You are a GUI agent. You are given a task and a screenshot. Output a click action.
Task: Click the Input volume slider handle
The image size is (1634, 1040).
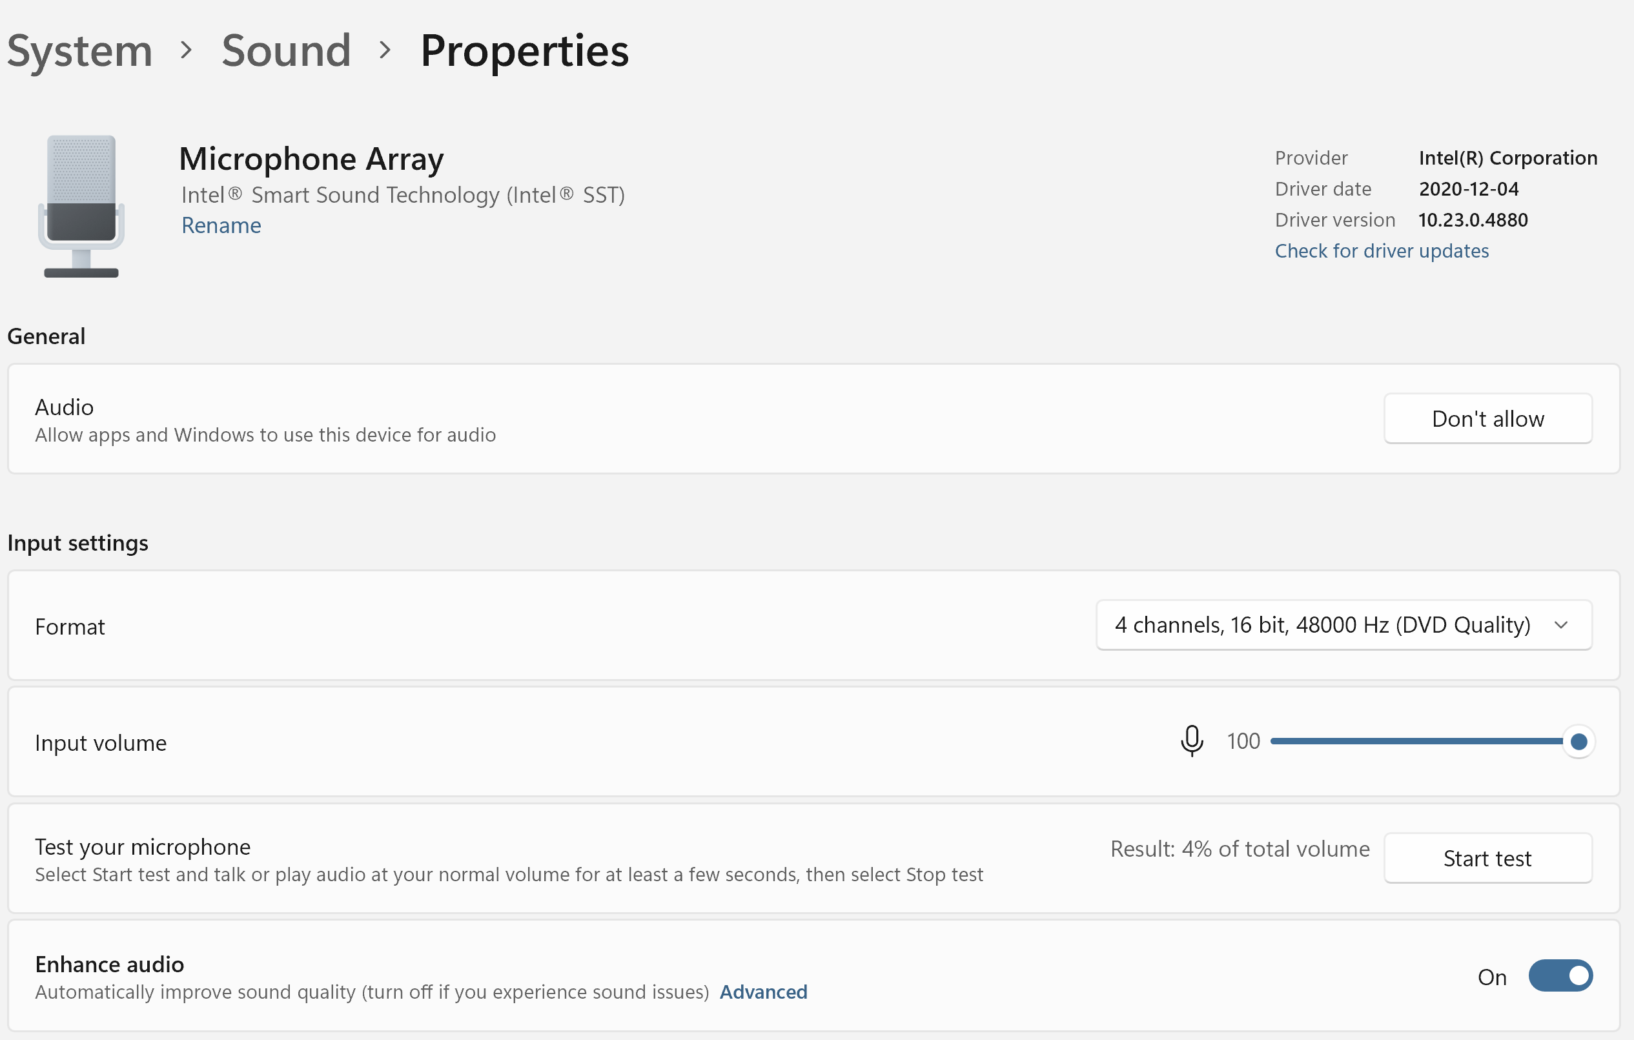coord(1578,742)
